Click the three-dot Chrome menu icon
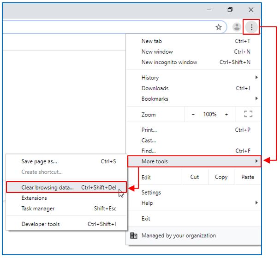Image resolution: width=280 pixels, height=258 pixels. click(x=251, y=27)
